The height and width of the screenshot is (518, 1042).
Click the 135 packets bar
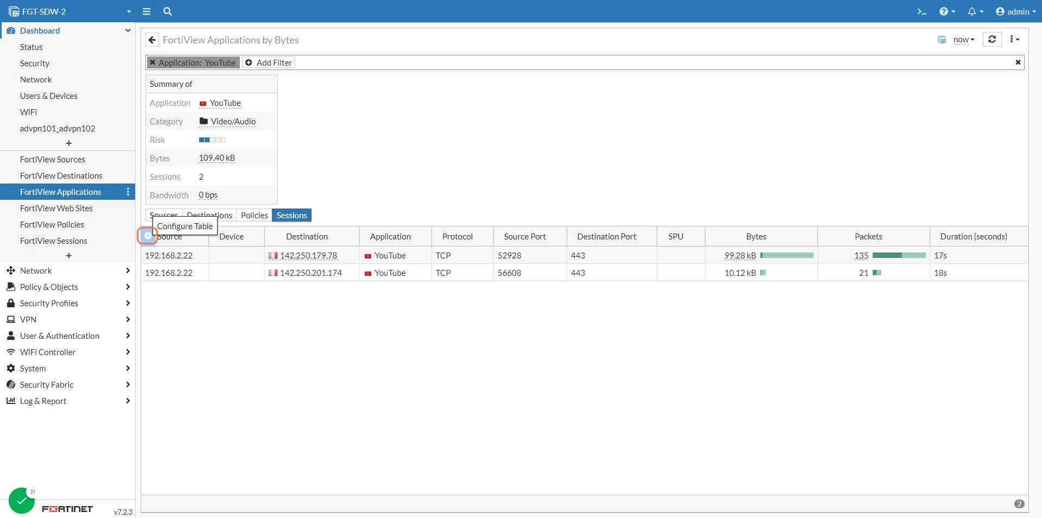tap(899, 255)
